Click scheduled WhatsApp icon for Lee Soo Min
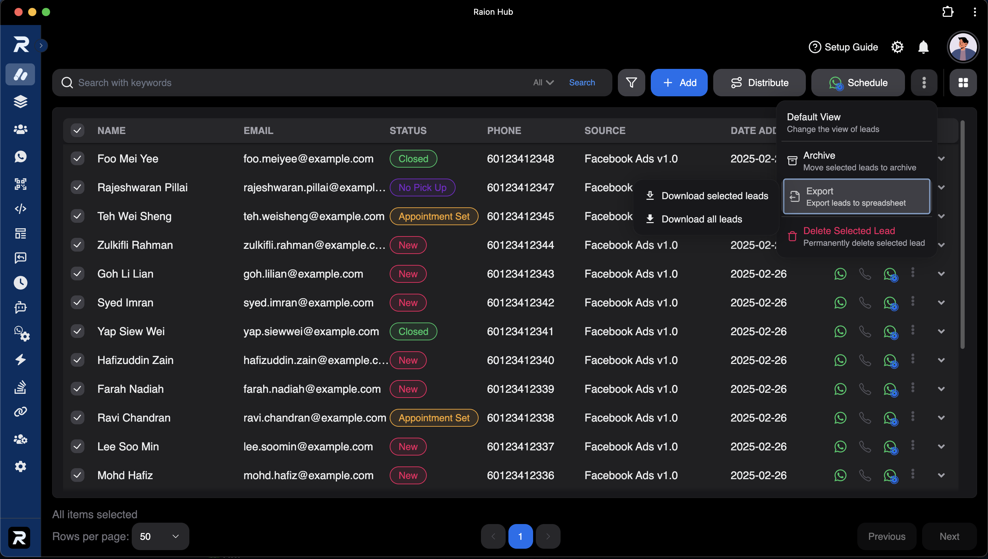Image resolution: width=988 pixels, height=559 pixels. 890,447
